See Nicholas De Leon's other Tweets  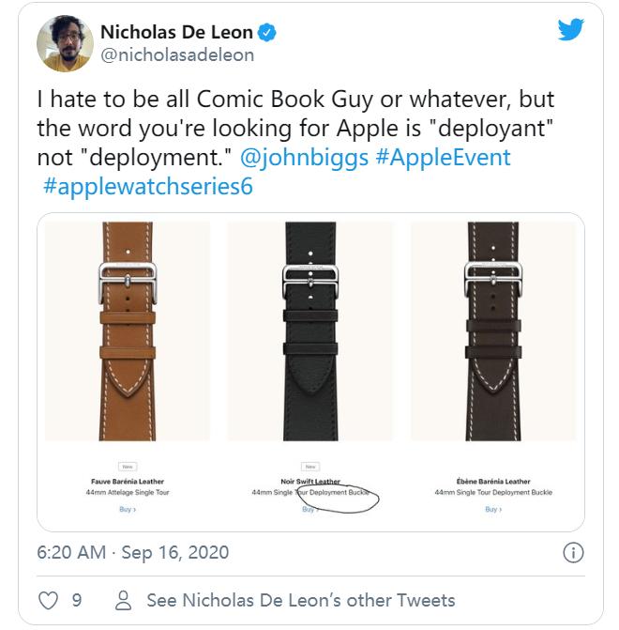coord(301,600)
